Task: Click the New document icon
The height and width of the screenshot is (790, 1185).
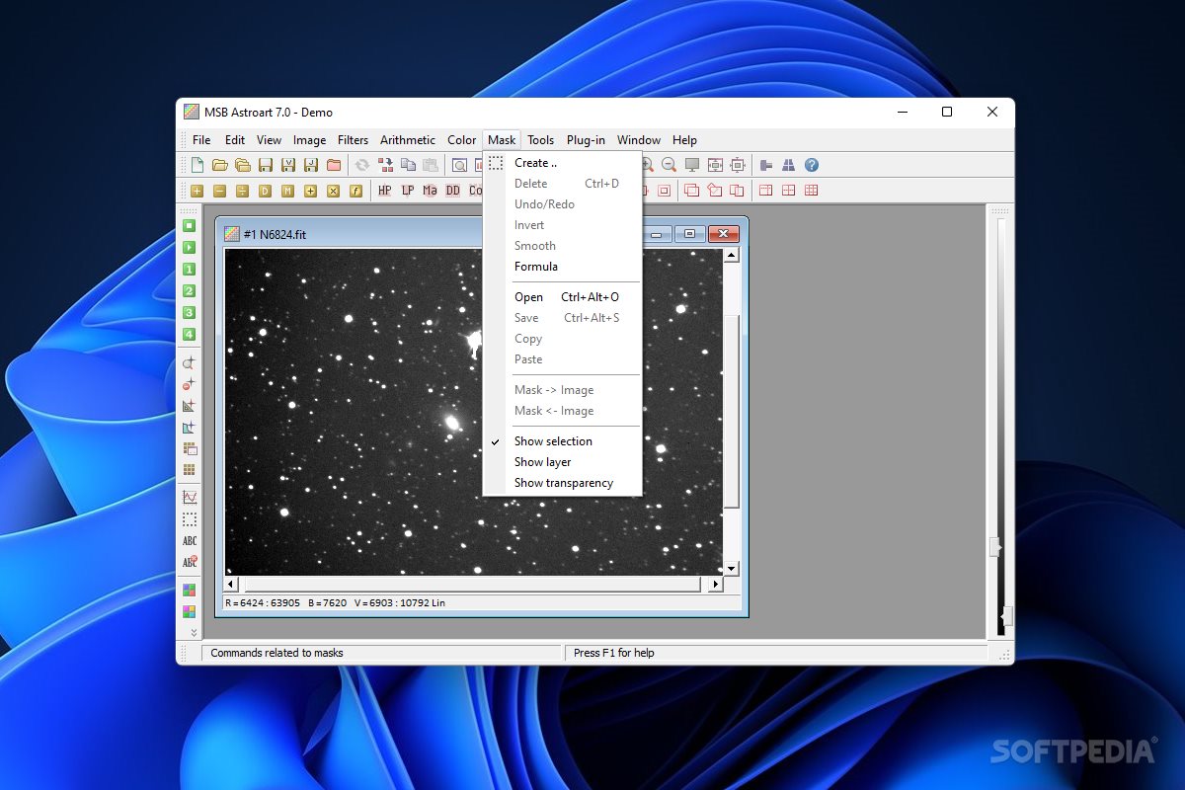Action: (x=197, y=165)
